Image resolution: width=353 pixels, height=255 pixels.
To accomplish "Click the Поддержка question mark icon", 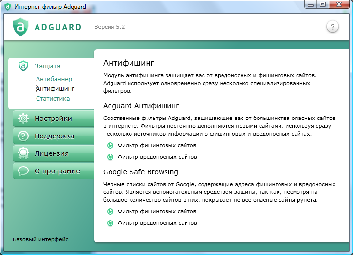I will [x=23, y=136].
